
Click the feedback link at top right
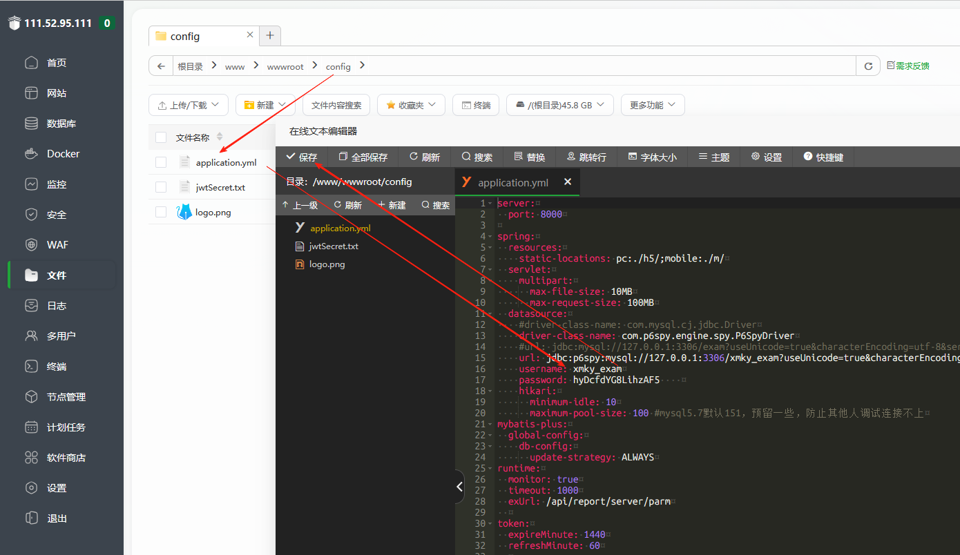coord(908,66)
